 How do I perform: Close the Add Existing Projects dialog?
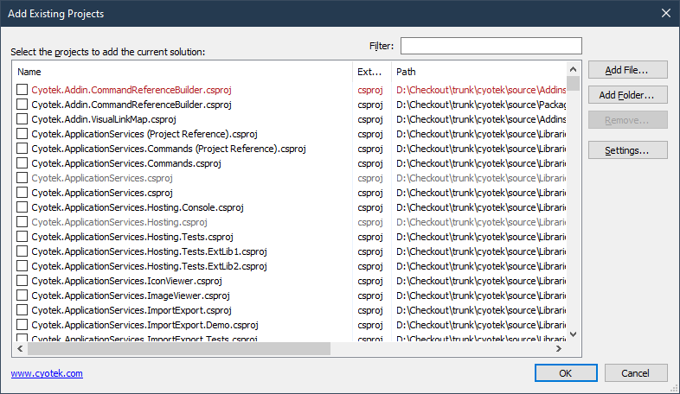tap(666, 14)
